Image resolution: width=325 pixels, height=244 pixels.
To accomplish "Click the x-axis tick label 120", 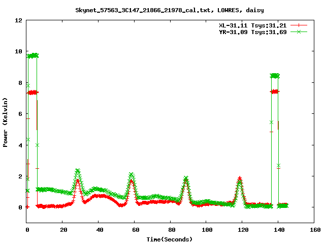I will click(x=243, y=230).
